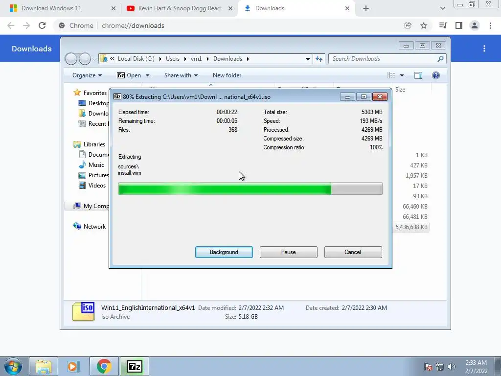Viewport: 501px width, 376px height.
Task: Expand the Open button dropdown arrow
Action: tap(147, 75)
